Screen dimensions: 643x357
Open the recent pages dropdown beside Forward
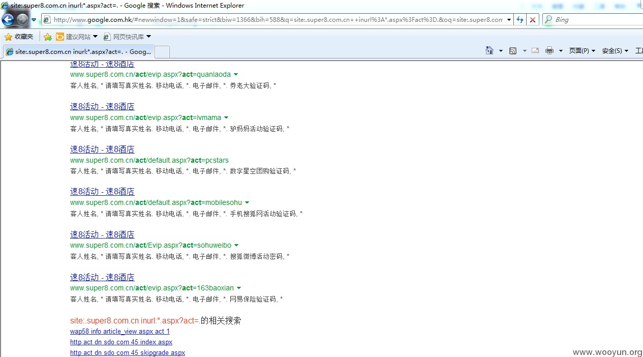34,20
